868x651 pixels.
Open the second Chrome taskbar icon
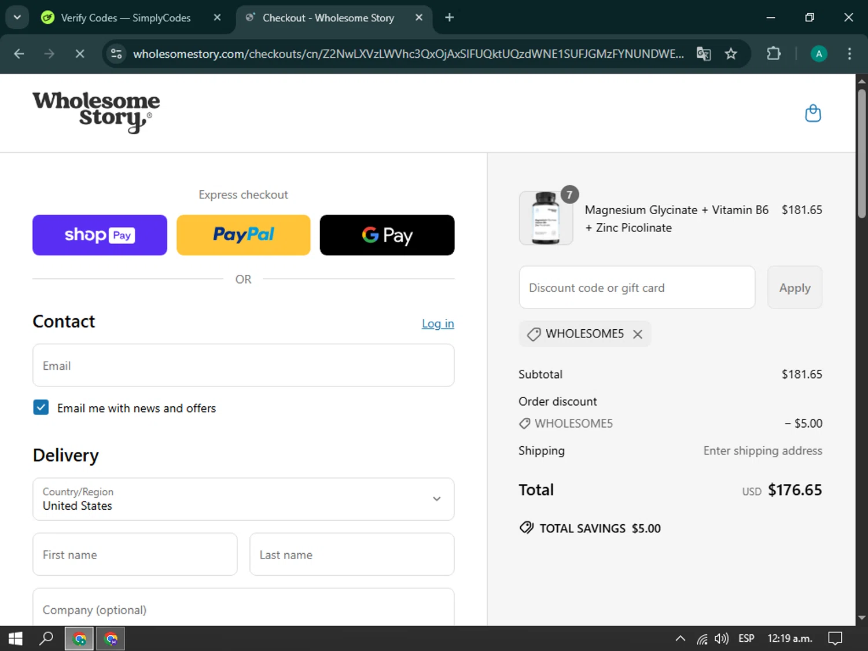111,638
